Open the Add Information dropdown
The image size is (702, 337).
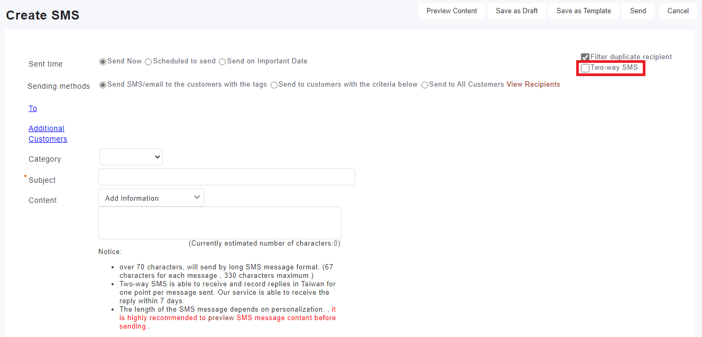click(x=151, y=198)
